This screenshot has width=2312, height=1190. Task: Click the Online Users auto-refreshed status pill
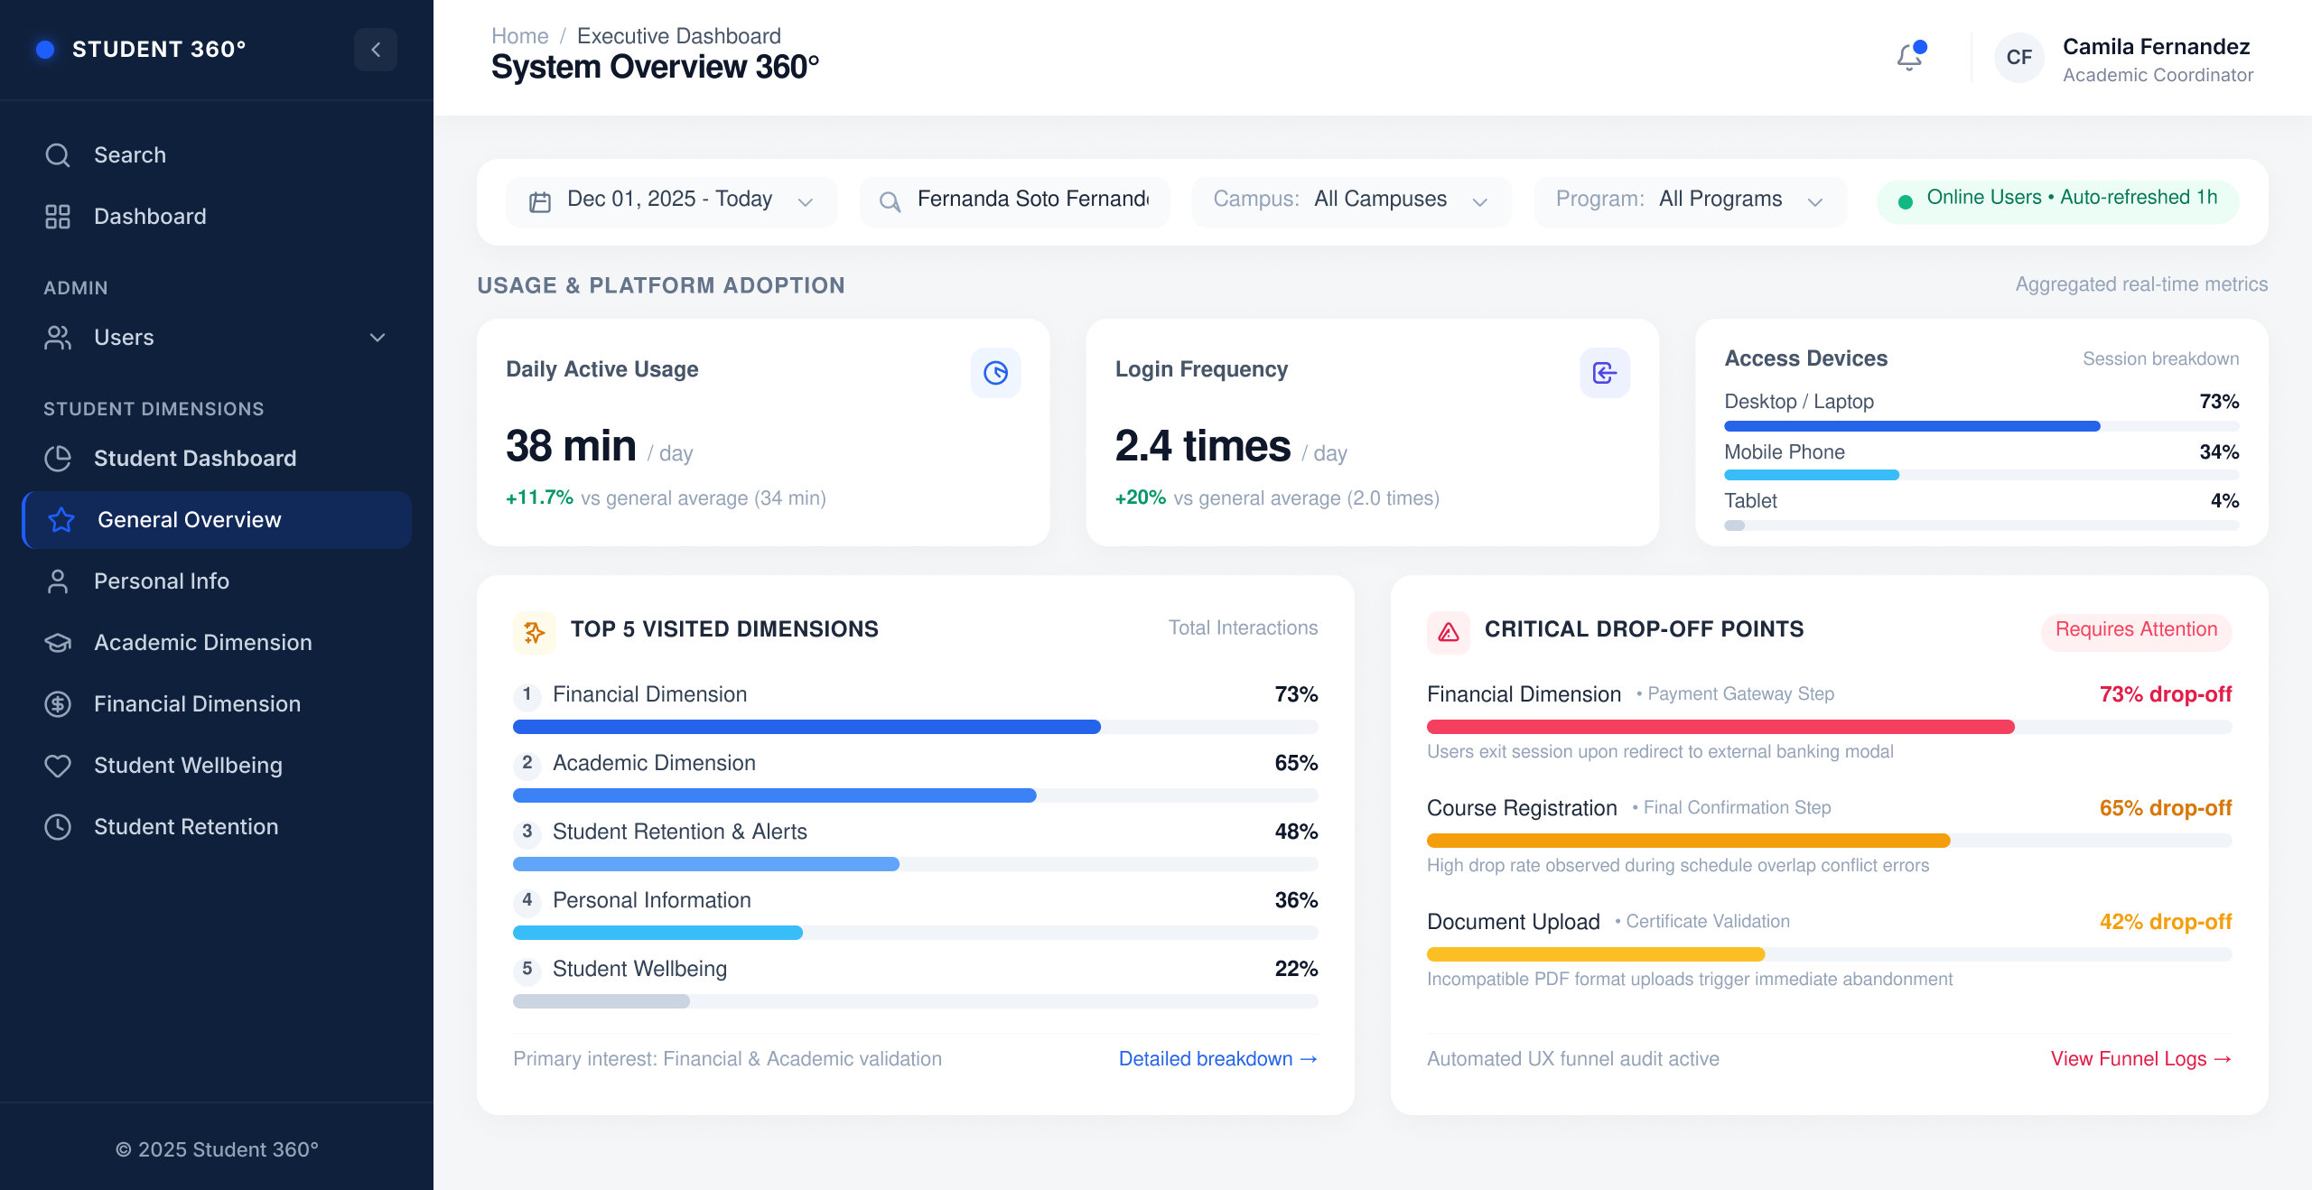click(2057, 200)
